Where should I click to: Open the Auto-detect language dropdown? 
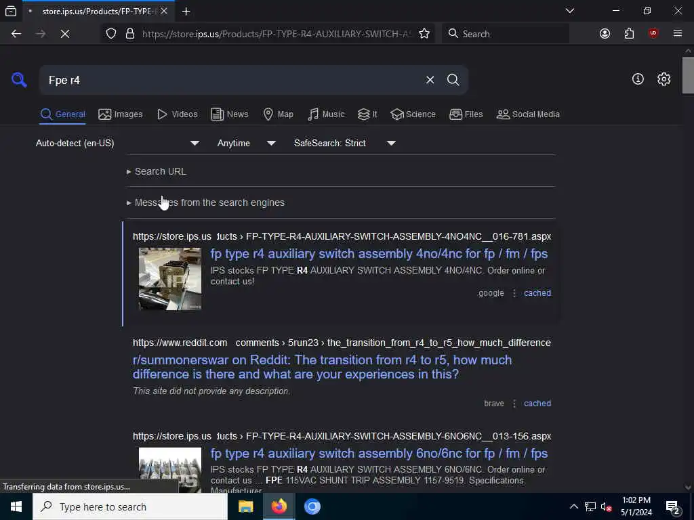118,144
